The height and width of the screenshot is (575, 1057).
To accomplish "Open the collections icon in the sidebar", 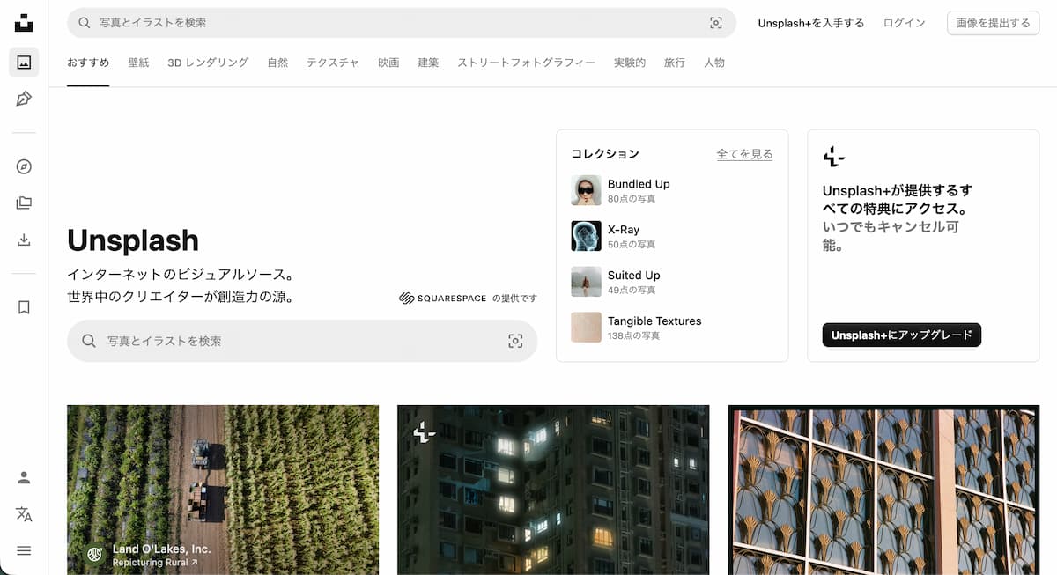I will (x=24, y=202).
